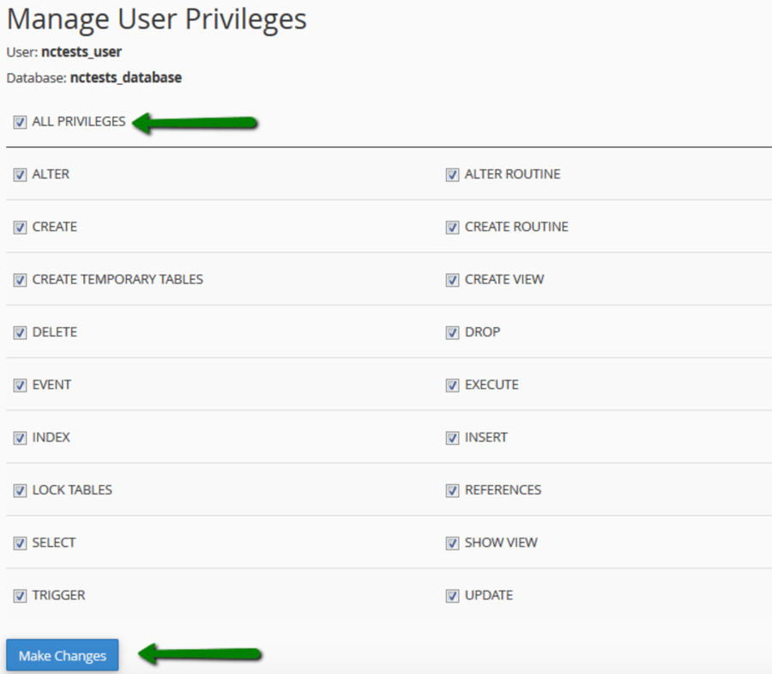Screen dimensions: 772x674
Task: Click the Make Changes button
Action: coord(63,656)
